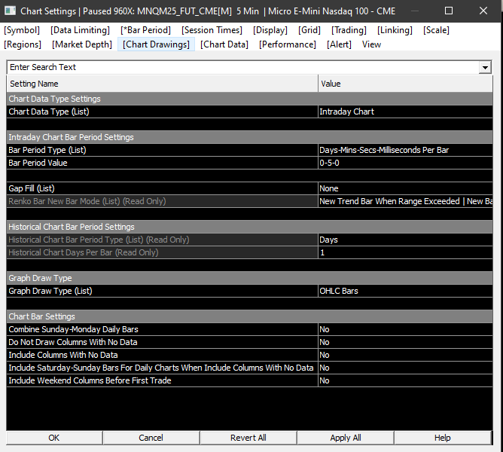Switch to the [Trading] tab

(349, 30)
